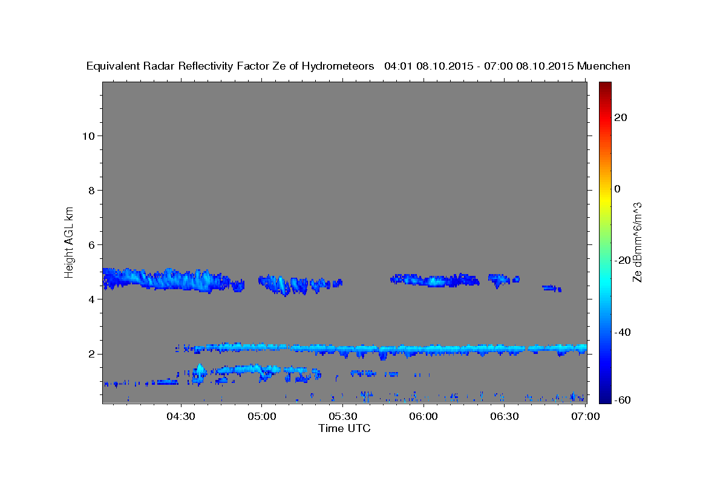Image resolution: width=726 pixels, height=484 pixels.
Task: Click the height tick label '4'
Action: (92, 299)
